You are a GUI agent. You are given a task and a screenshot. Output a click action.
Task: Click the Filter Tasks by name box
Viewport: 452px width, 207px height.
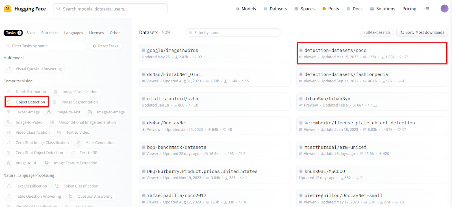pos(45,46)
